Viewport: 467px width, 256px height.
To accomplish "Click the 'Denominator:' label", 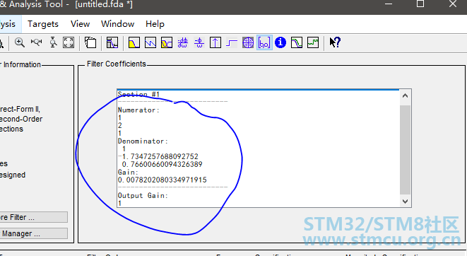I will point(143,141).
